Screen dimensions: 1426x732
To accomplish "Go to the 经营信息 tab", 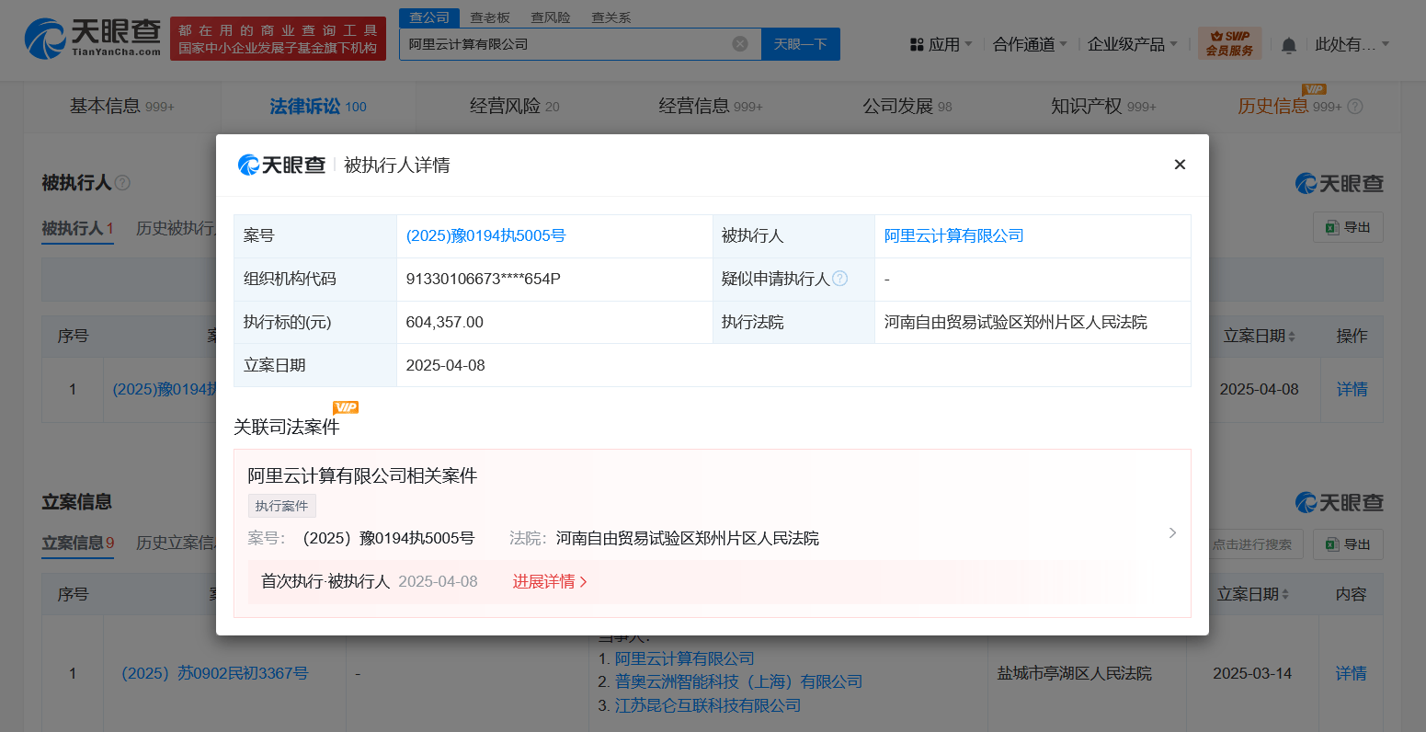I will tap(711, 107).
